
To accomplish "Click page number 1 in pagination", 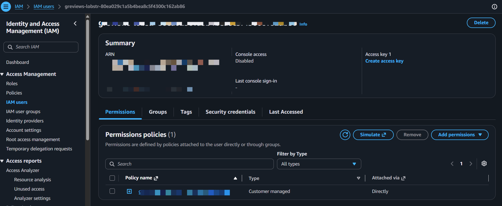I will (x=461, y=164).
